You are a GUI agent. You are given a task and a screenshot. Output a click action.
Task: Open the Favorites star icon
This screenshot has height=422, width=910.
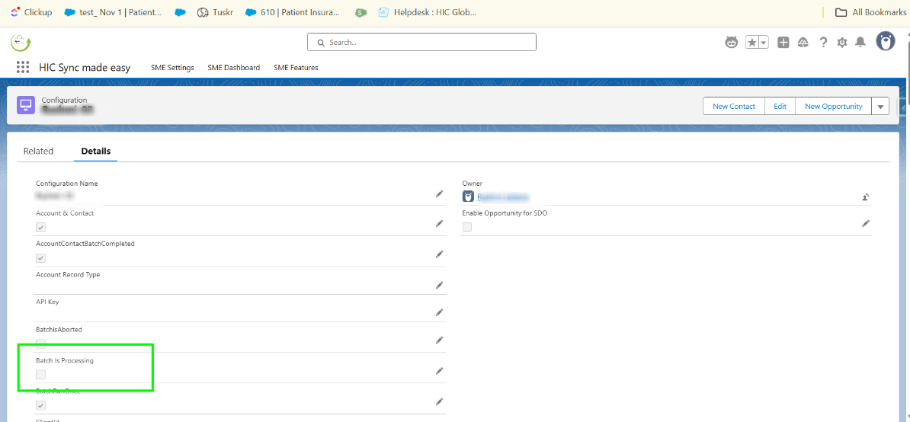click(752, 43)
